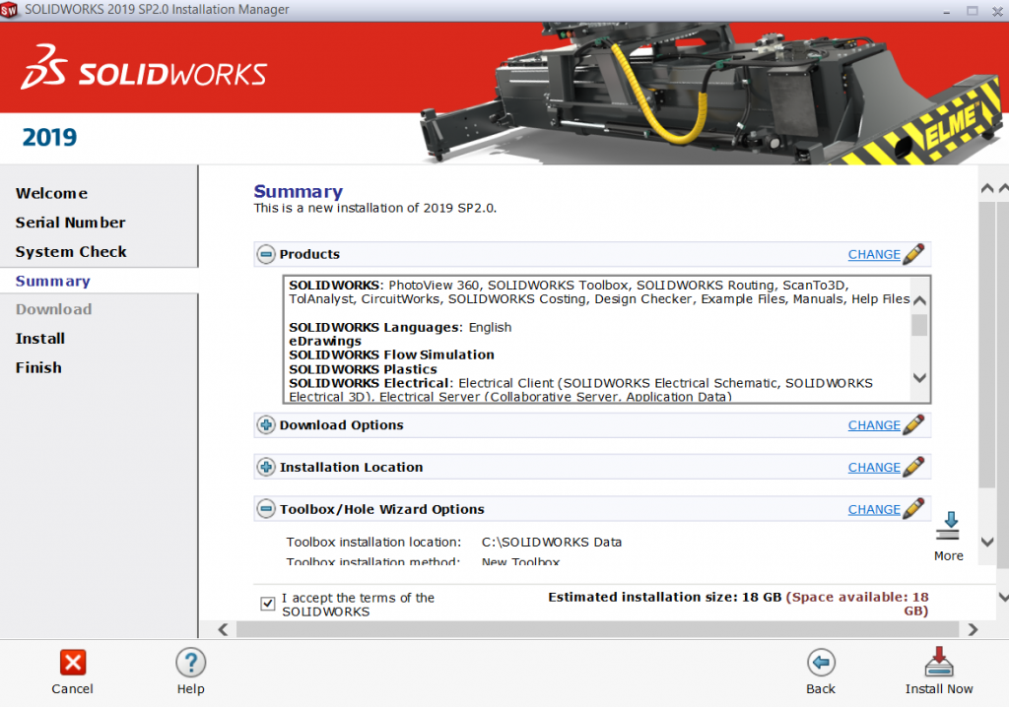Screen dimensions: 1009x707
Task: Click pencil icon beside Toolbox/Hole Wizard Options
Action: click(913, 509)
